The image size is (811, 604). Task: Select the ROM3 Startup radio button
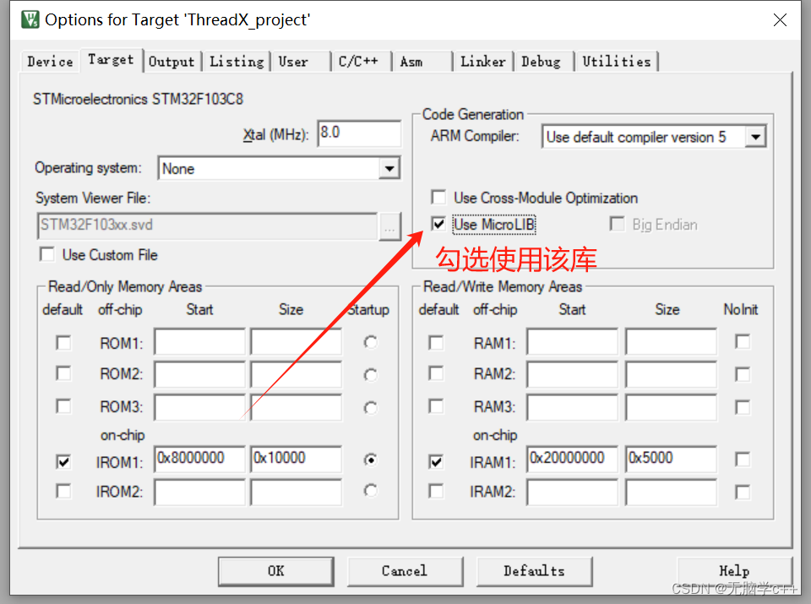tap(370, 407)
